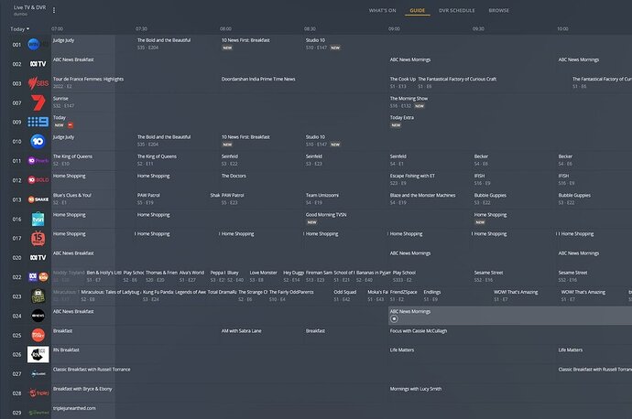Viewport: 632px width, 419px height.
Task: Select The Doctors on channel 012
Action: tap(234, 176)
